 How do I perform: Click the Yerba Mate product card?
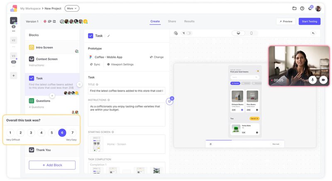pos(245,129)
